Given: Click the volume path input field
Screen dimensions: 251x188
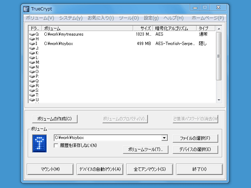Looking at the screenshot, I should (x=107, y=138).
